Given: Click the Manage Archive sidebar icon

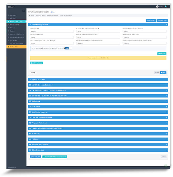Looking at the screenshot, I should [8, 25].
